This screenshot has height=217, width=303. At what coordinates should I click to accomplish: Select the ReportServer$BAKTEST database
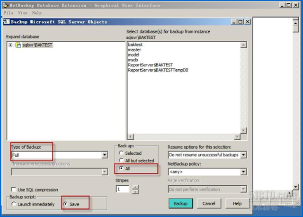click(x=151, y=65)
